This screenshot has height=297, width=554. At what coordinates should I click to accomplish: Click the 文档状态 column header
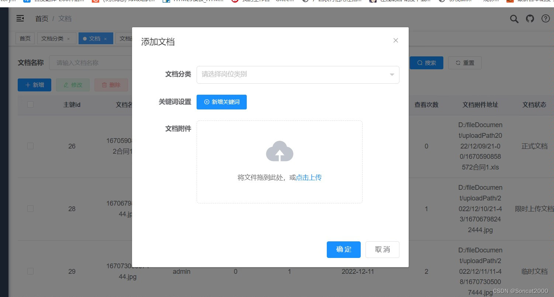click(534, 105)
